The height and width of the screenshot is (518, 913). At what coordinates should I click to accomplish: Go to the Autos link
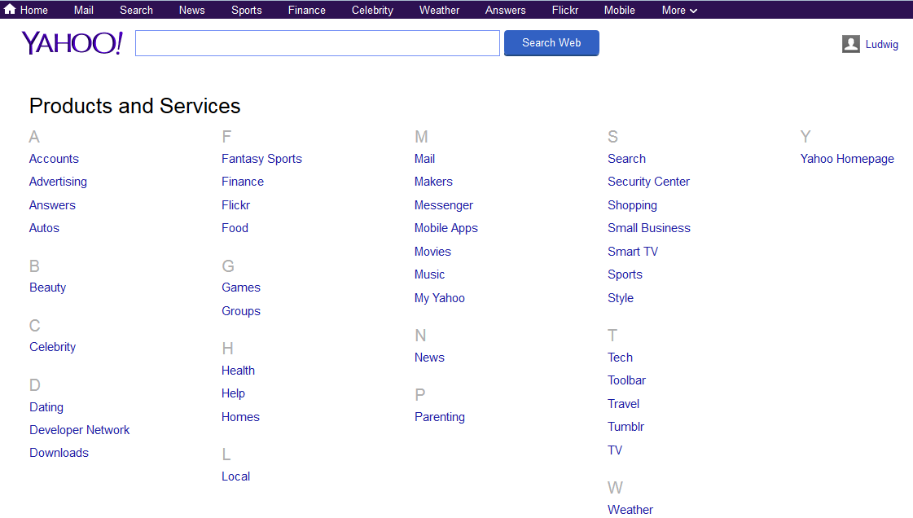[x=44, y=227]
